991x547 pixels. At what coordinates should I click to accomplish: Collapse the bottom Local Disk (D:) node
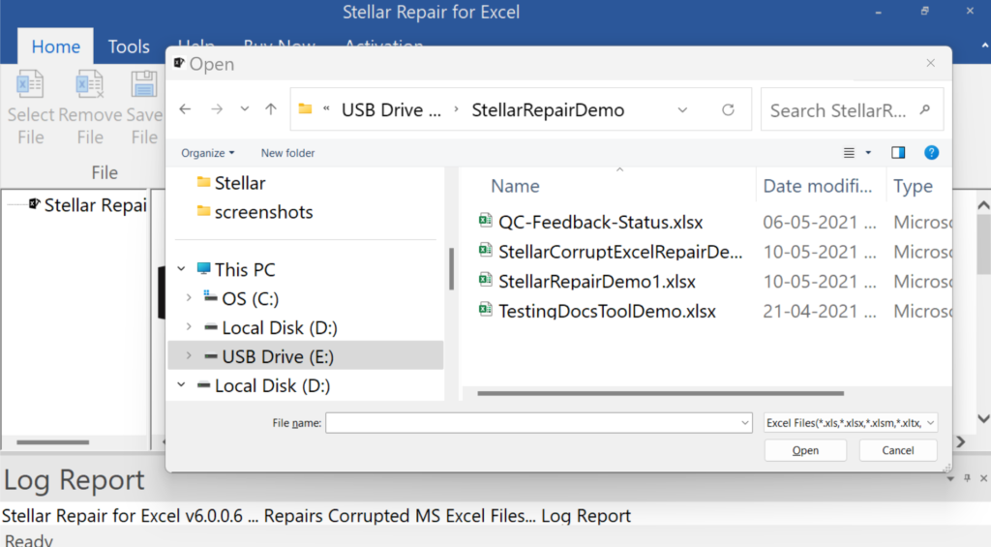tap(181, 384)
